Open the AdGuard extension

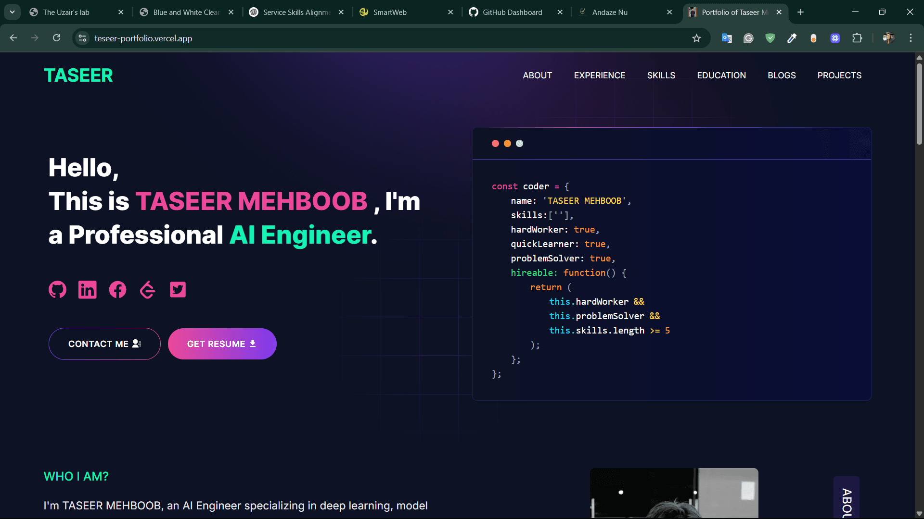[x=770, y=38]
